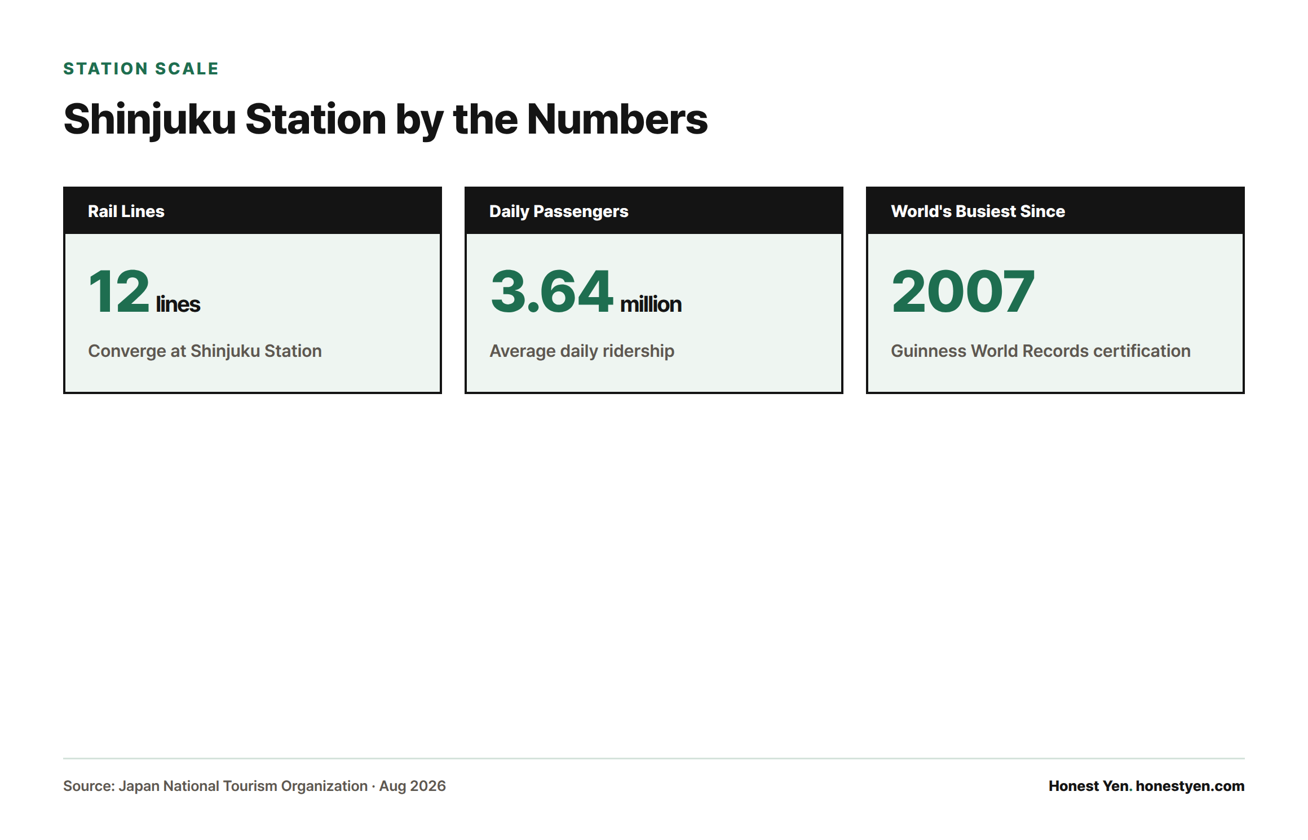Select the text Guinness World Records certification
This screenshot has height=840, width=1308.
click(x=1041, y=351)
